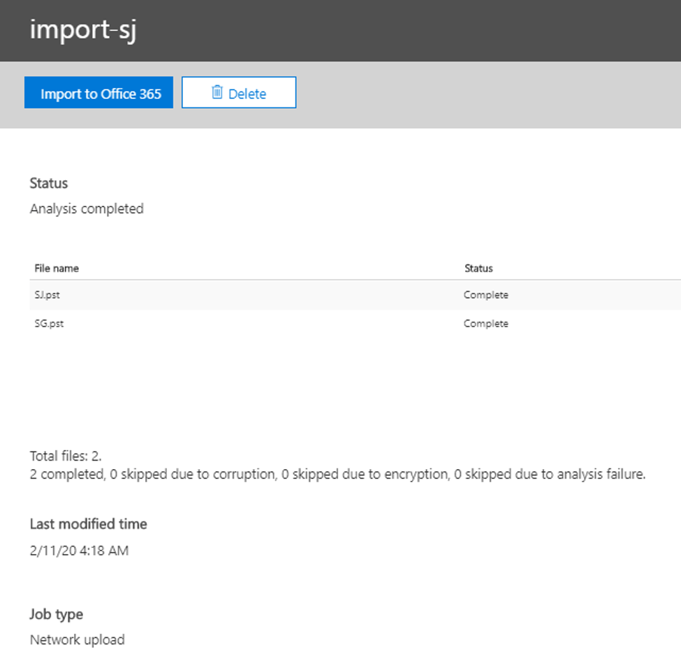Click the Total files: 2 text
The image size is (681, 654).
click(66, 456)
